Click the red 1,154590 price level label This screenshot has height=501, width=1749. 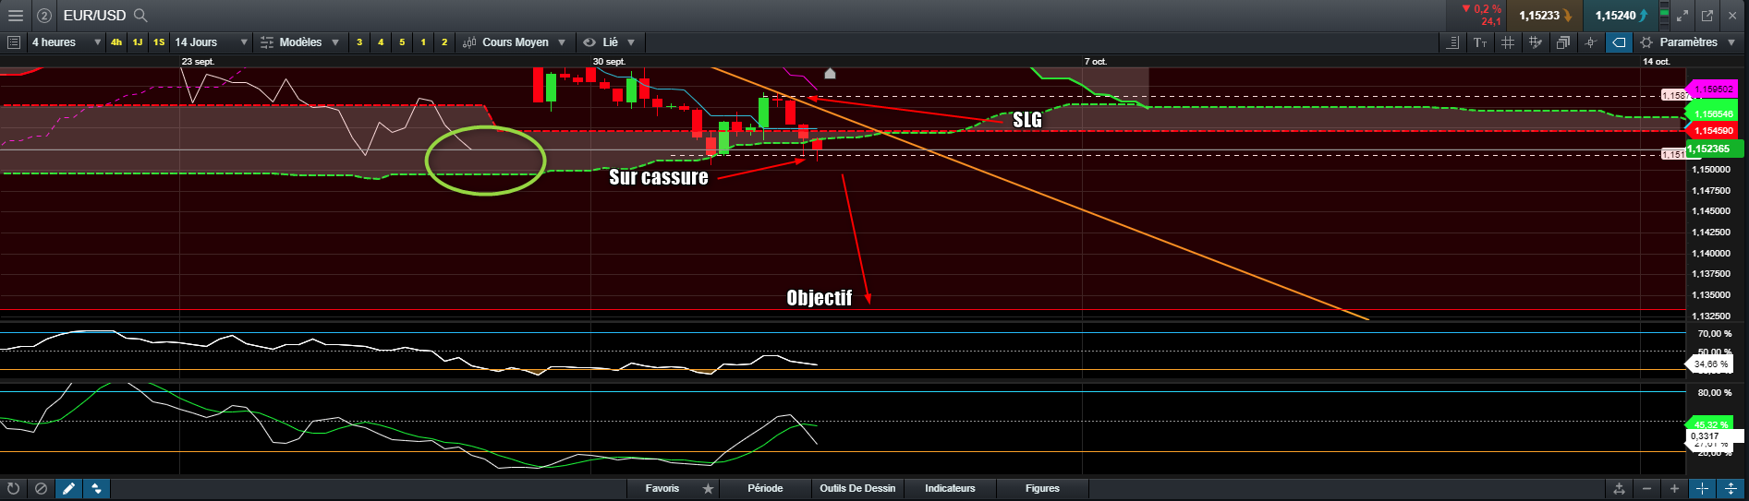click(x=1714, y=131)
